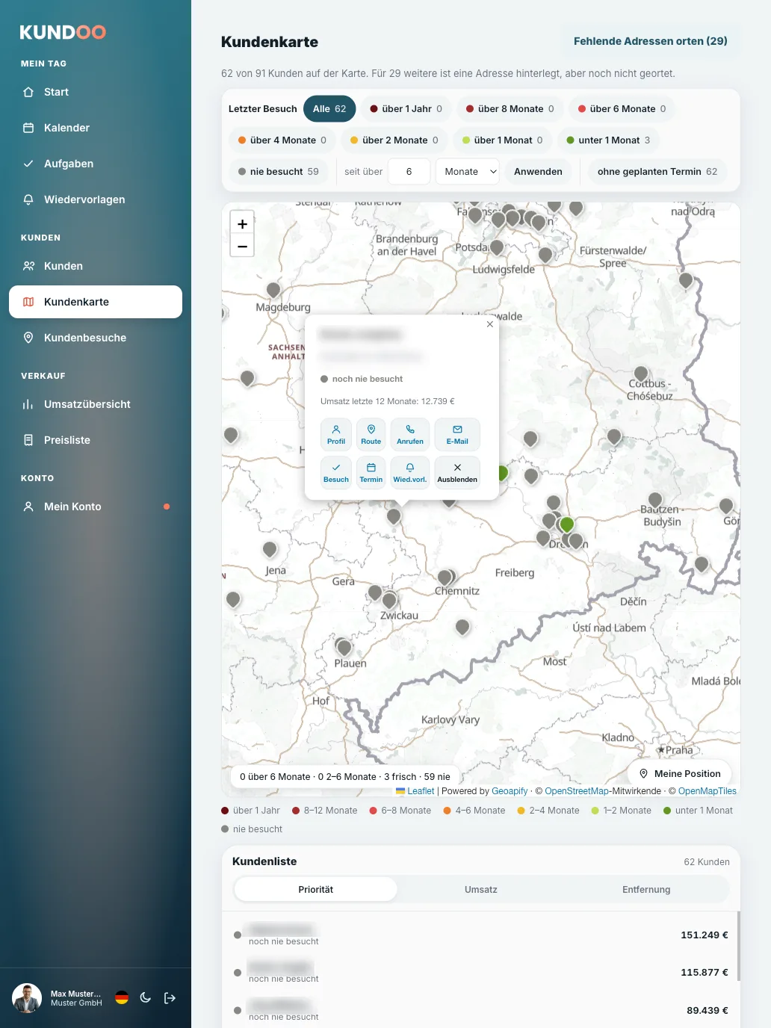Image resolution: width=771 pixels, height=1028 pixels.
Task: Click the Umsatzübersicht bar chart icon
Action: click(x=28, y=404)
